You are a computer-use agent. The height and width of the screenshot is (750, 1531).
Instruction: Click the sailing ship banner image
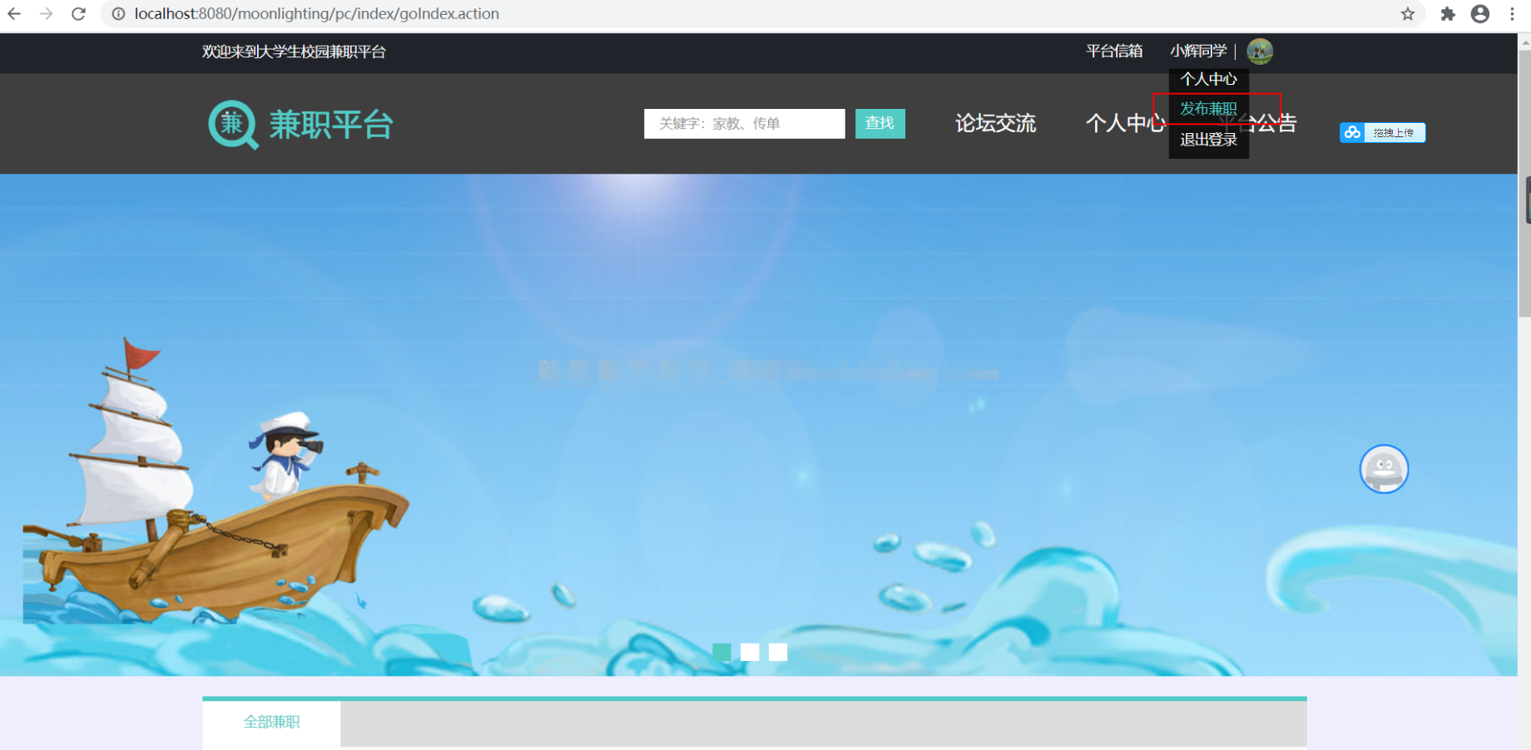[216, 482]
